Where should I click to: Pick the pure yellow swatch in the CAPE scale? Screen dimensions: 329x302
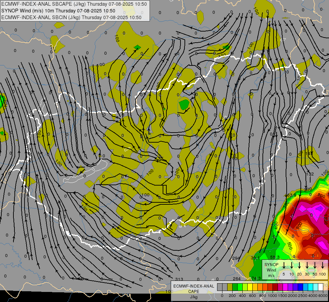point(250,287)
